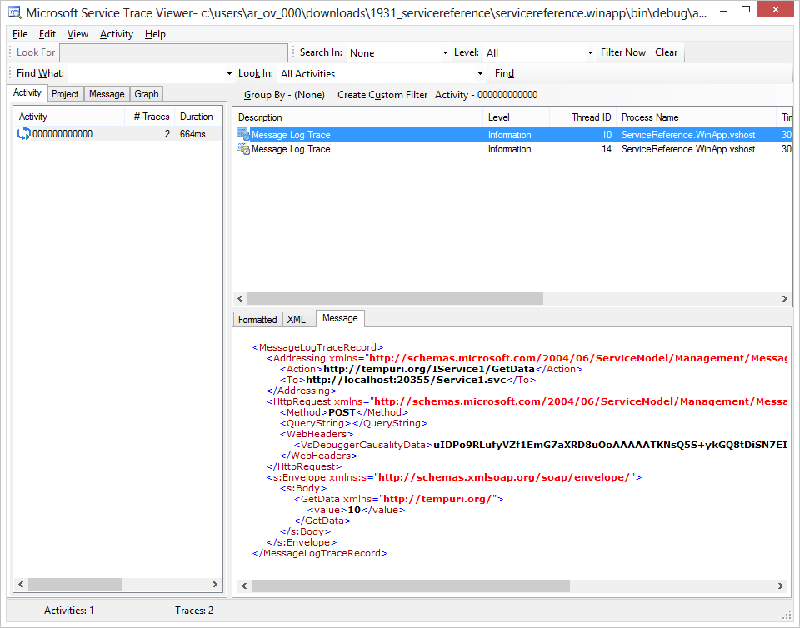Screen dimensions: 800x628
Task: Click the closing MessageLogTraceRecord tag
Action: point(320,553)
